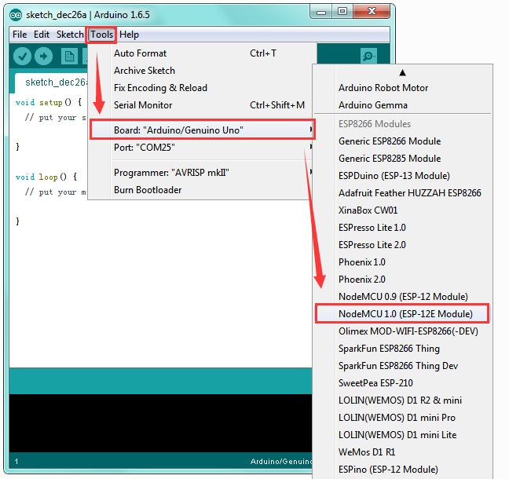Image resolution: width=509 pixels, height=479 pixels.
Task: Click the Arduino logo in title bar
Action: (16, 15)
